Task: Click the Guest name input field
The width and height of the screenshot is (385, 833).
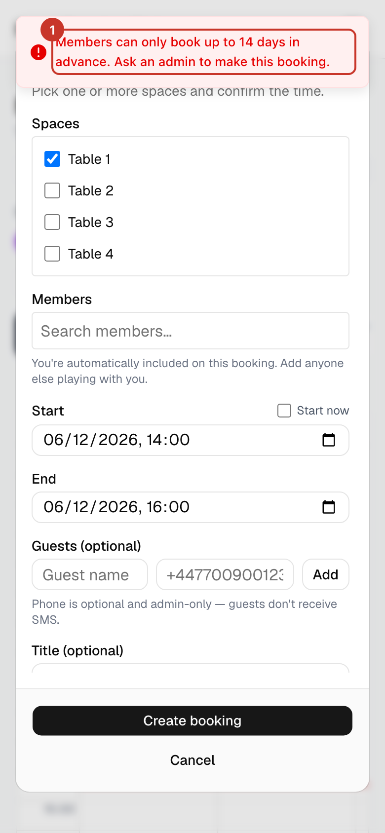Action: [x=90, y=574]
